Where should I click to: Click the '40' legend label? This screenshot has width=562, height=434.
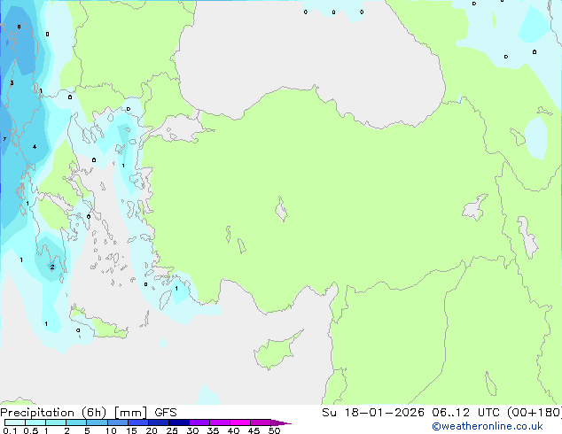(x=233, y=430)
